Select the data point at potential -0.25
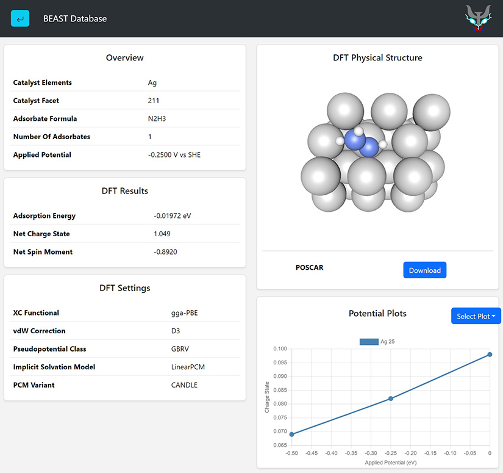The image size is (503, 473). pos(390,399)
